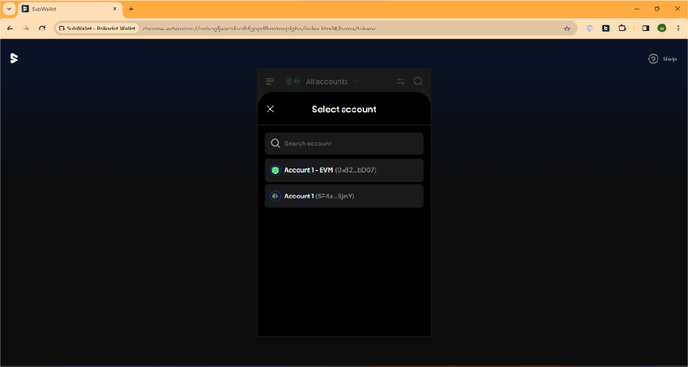This screenshot has height=367, width=688.
Task: Click the SubWallet extension toolbar icon
Action: [606, 28]
